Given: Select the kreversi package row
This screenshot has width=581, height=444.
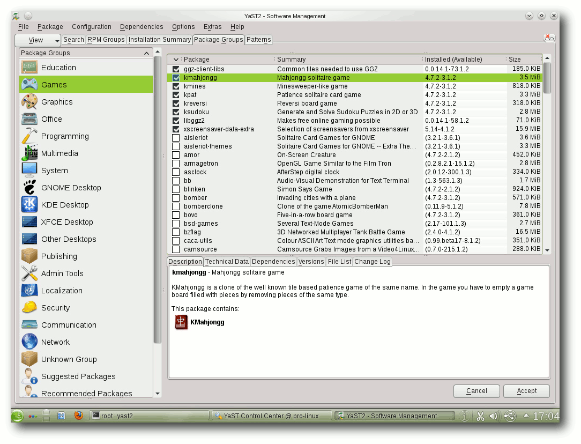Looking at the screenshot, I should [355, 103].
